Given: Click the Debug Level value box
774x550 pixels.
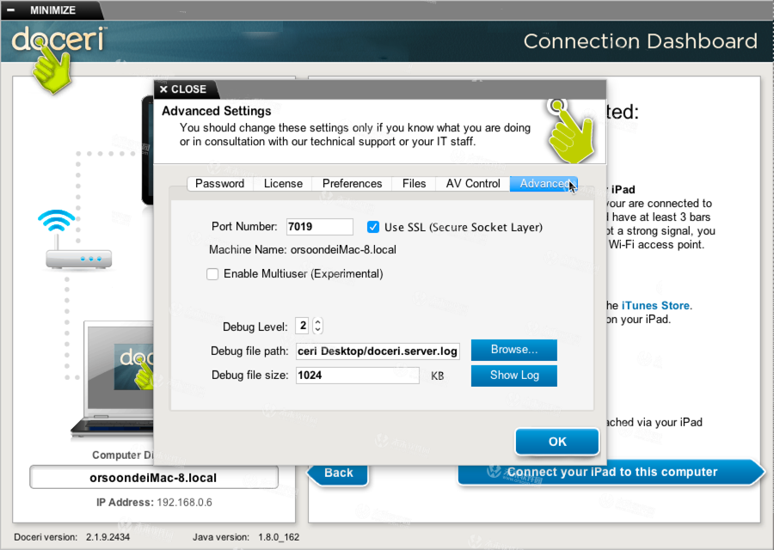Looking at the screenshot, I should click(x=303, y=326).
